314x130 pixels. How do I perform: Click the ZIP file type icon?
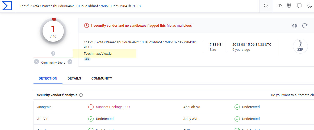(300, 46)
